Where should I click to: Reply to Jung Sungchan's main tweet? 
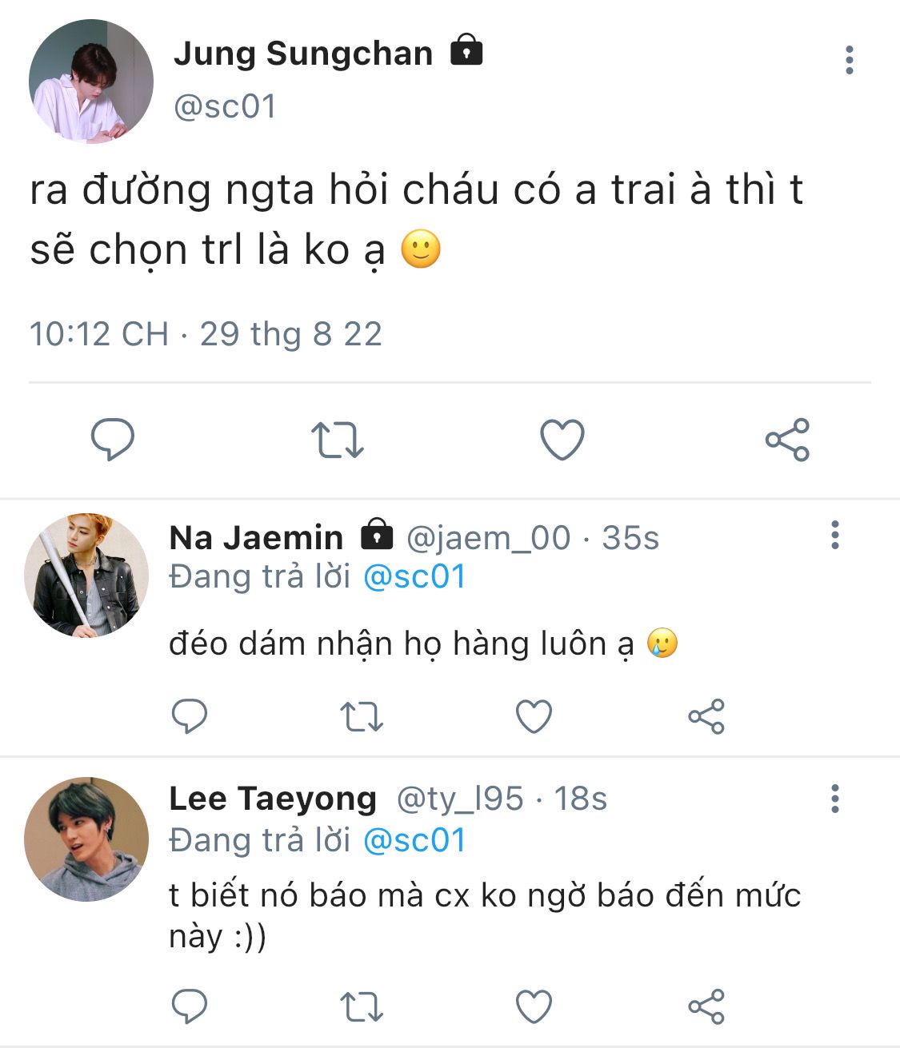[x=112, y=439]
